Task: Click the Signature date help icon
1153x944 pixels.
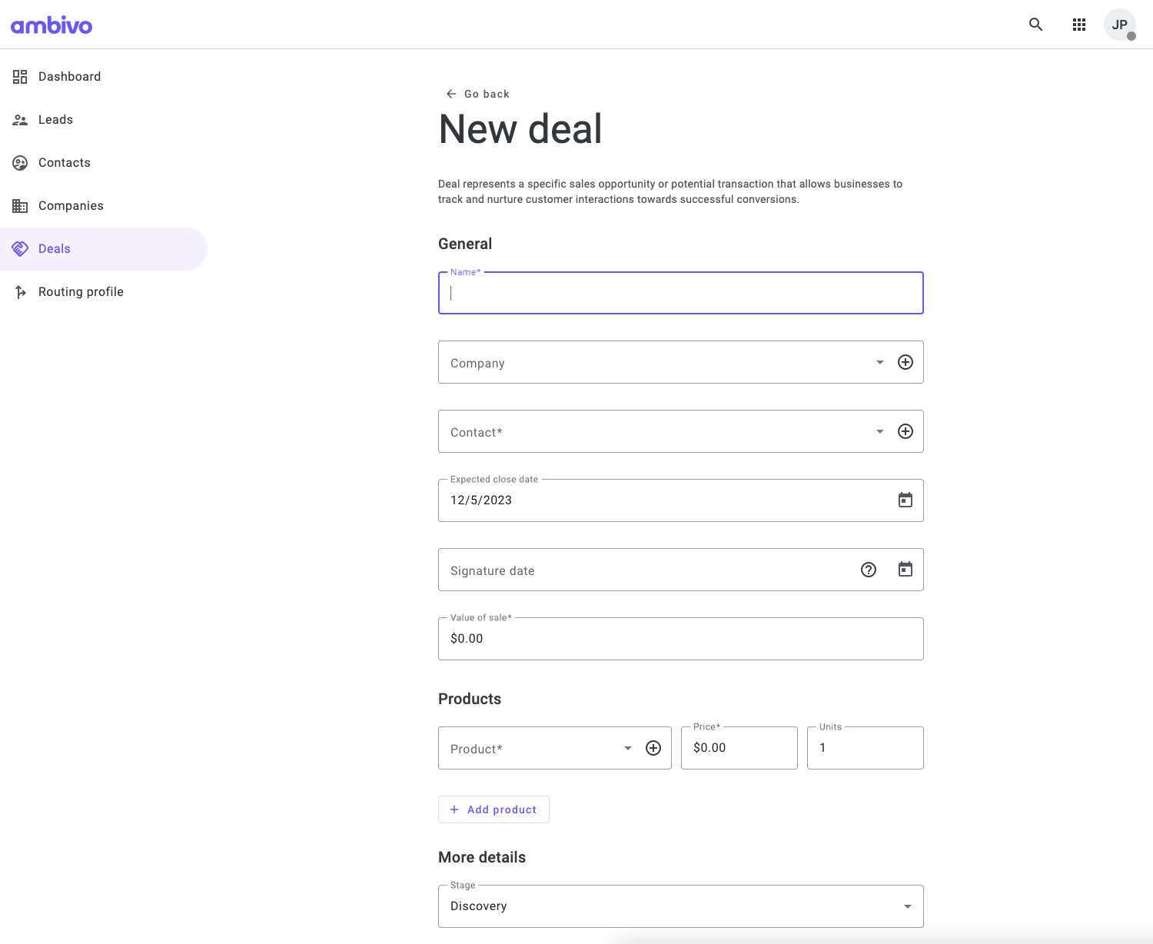Action: tap(869, 570)
